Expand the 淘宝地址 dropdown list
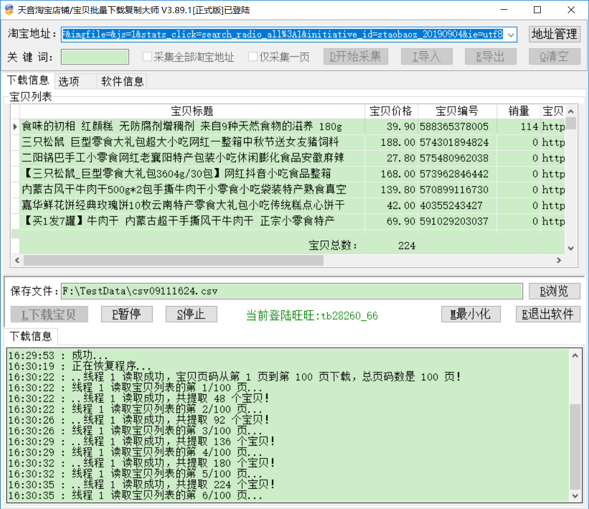 pyautogui.click(x=511, y=34)
